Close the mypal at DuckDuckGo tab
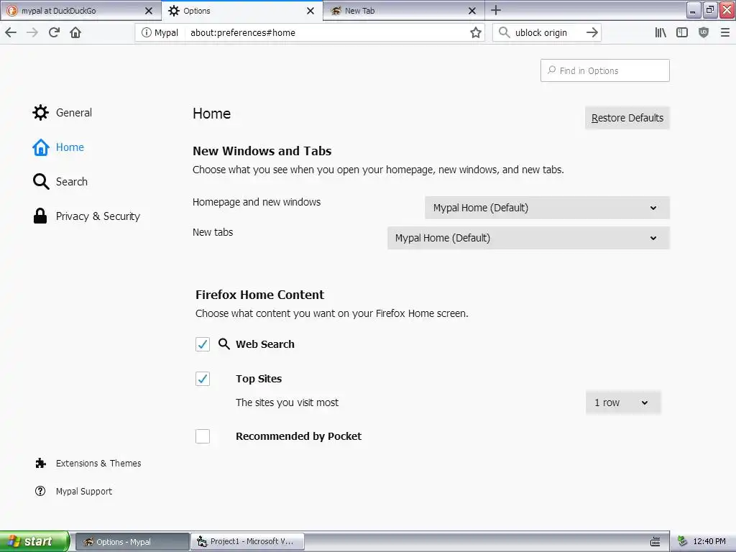 148,11
